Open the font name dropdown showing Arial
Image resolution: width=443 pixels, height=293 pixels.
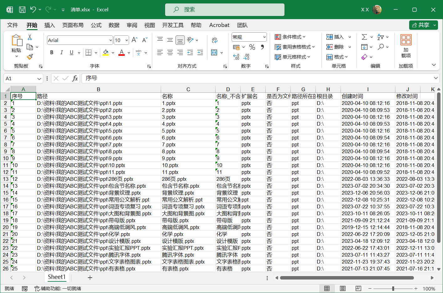click(111, 40)
